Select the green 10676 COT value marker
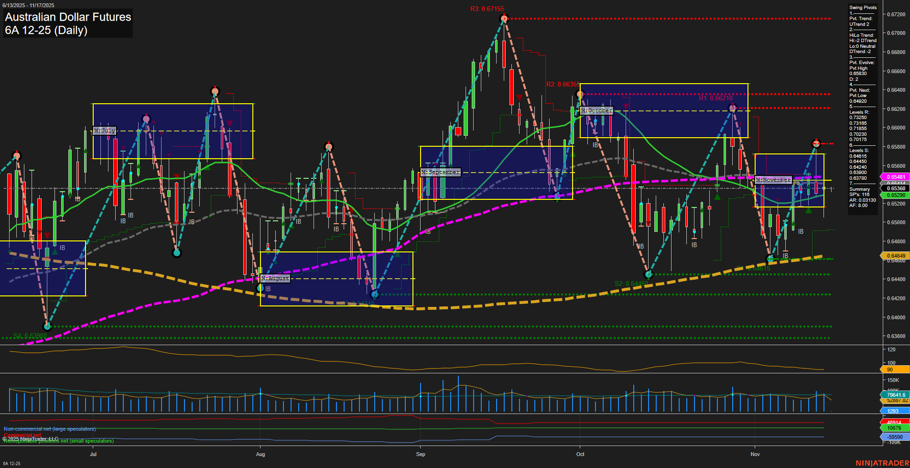Image resolution: width=910 pixels, height=468 pixels. 895,428
